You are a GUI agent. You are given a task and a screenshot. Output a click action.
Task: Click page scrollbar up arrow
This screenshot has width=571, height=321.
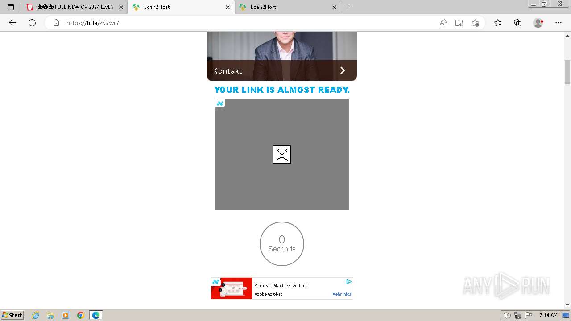point(567,35)
